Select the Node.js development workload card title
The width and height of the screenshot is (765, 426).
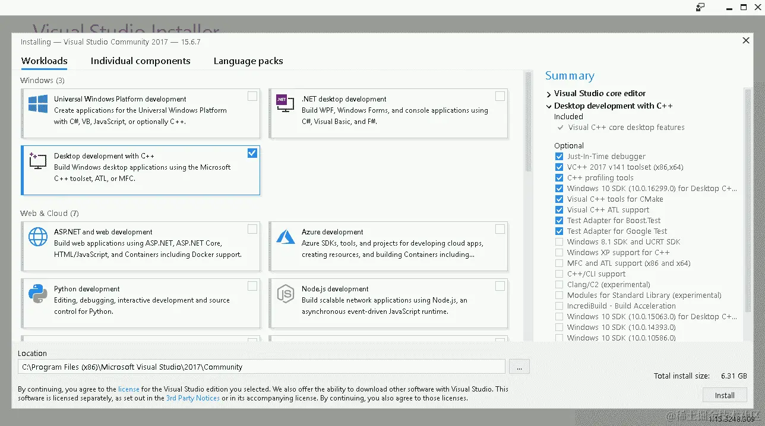click(x=335, y=289)
